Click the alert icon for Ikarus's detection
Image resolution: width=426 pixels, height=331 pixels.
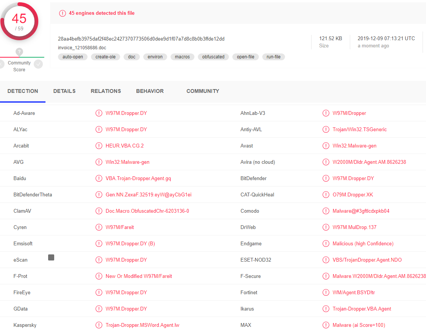(326, 309)
